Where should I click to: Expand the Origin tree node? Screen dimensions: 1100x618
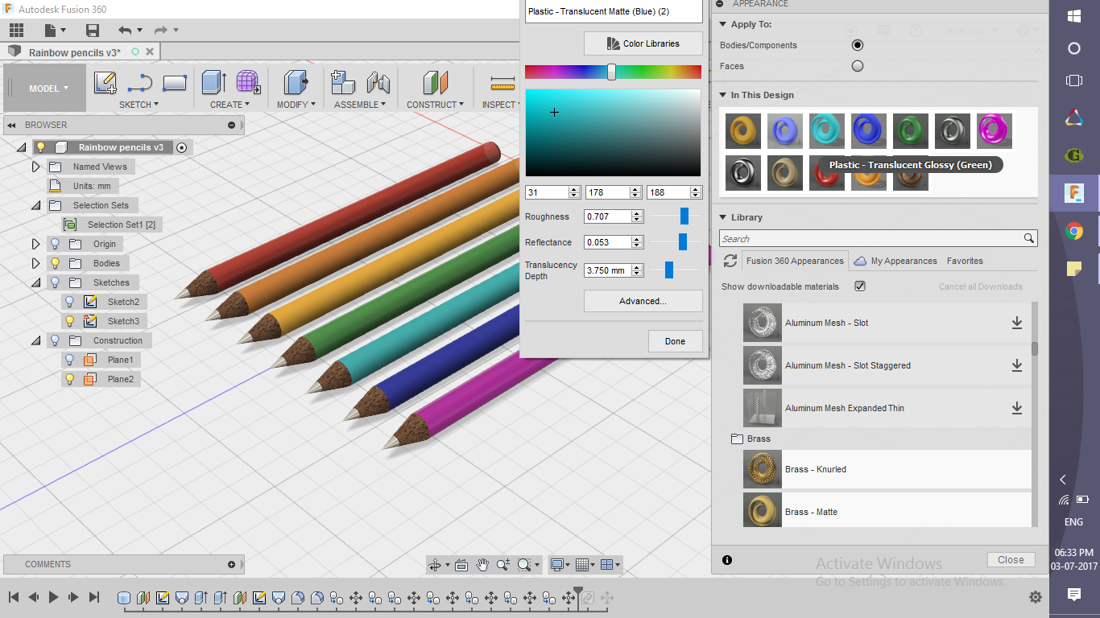coord(35,244)
